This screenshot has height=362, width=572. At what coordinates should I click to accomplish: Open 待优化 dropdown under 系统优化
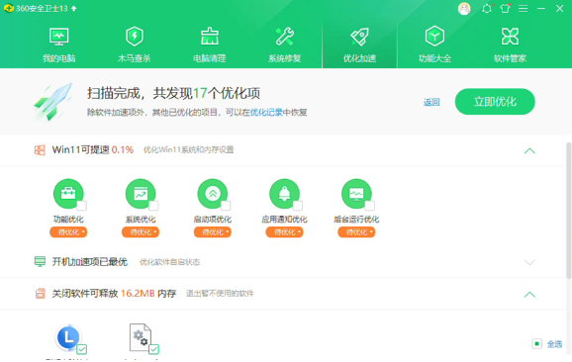point(141,231)
